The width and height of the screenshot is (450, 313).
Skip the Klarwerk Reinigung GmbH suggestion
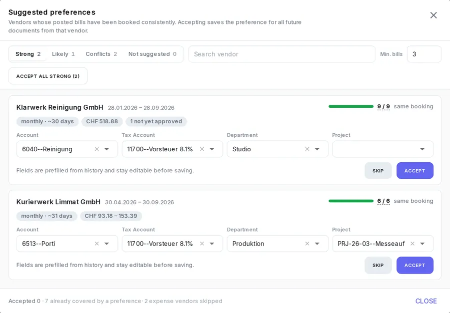378,171
